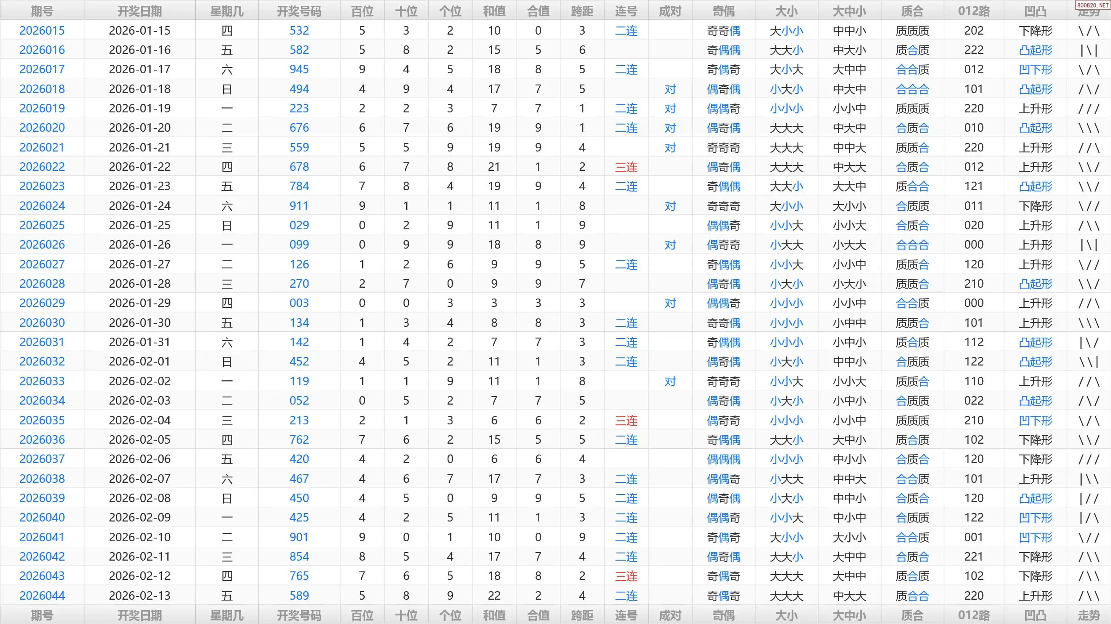Open issue link 2026015
Image resolution: width=1111 pixels, height=624 pixels.
click(x=42, y=31)
